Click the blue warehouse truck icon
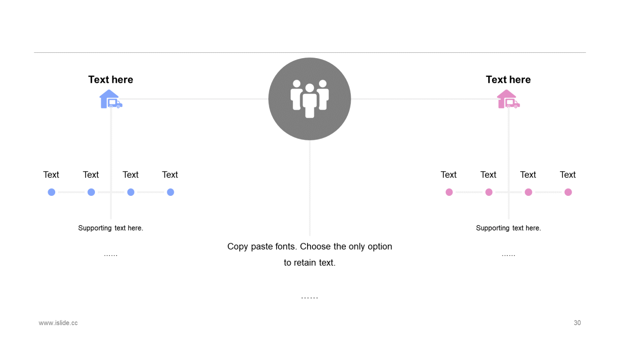Viewport: 620px width, 349px height. click(110, 99)
